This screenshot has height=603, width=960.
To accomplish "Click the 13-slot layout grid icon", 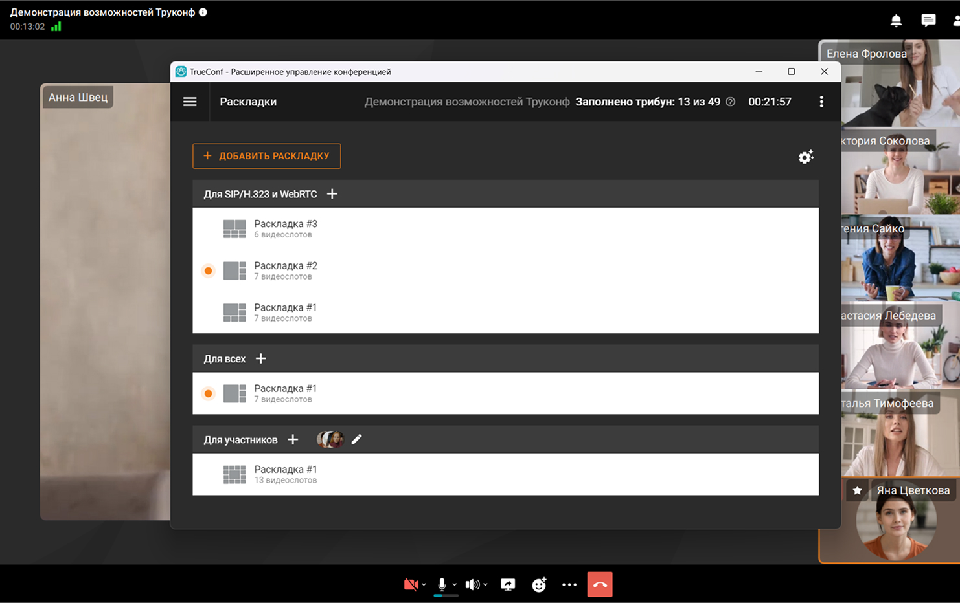I will point(234,474).
